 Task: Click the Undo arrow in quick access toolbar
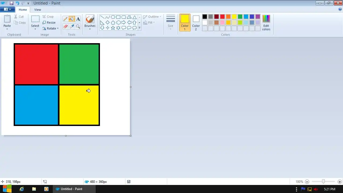tap(17, 3)
